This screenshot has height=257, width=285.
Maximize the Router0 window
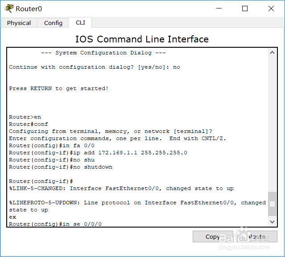coord(245,8)
